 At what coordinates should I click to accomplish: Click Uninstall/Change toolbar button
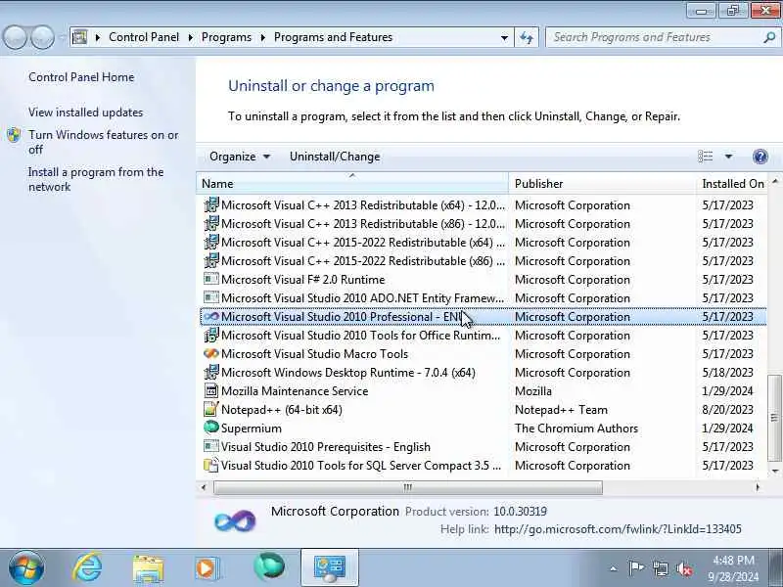[335, 157]
